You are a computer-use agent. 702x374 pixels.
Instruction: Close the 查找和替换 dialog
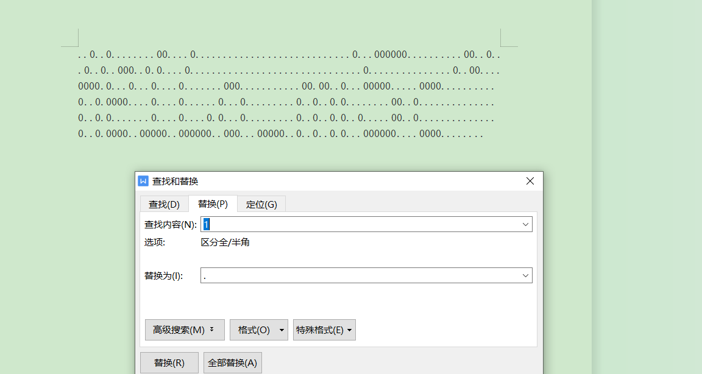[530, 181]
